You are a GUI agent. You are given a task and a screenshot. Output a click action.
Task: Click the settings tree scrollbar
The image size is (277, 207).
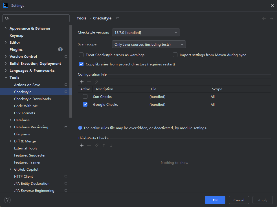71,71
